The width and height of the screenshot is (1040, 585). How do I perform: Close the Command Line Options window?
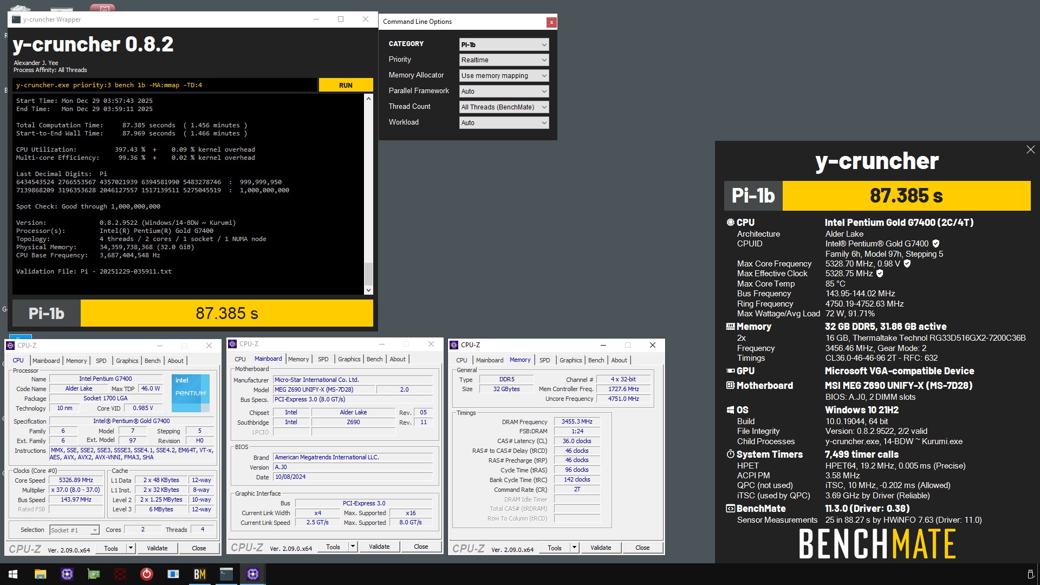pos(551,22)
